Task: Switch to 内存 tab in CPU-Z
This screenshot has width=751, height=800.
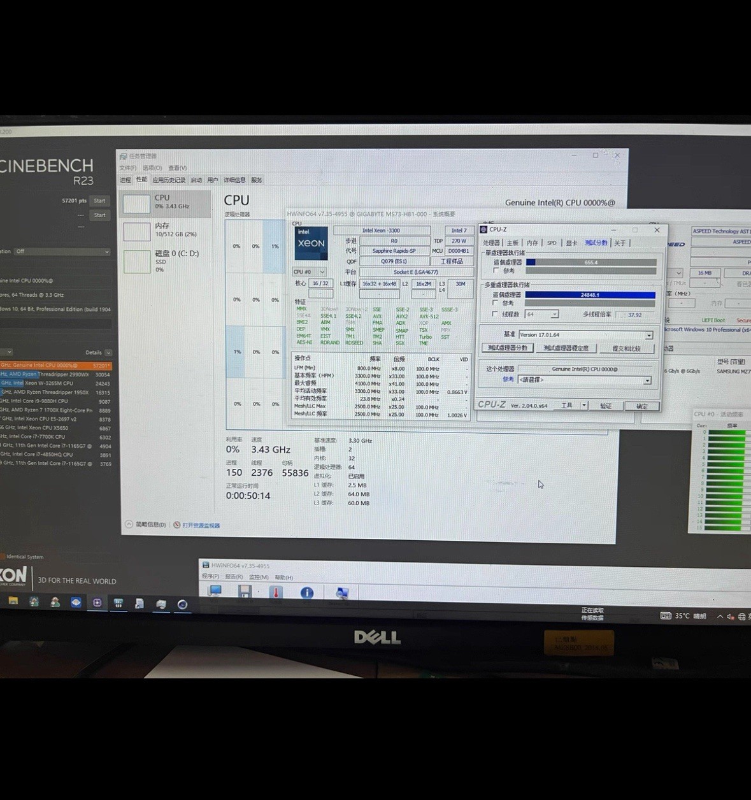Action: coord(533,243)
